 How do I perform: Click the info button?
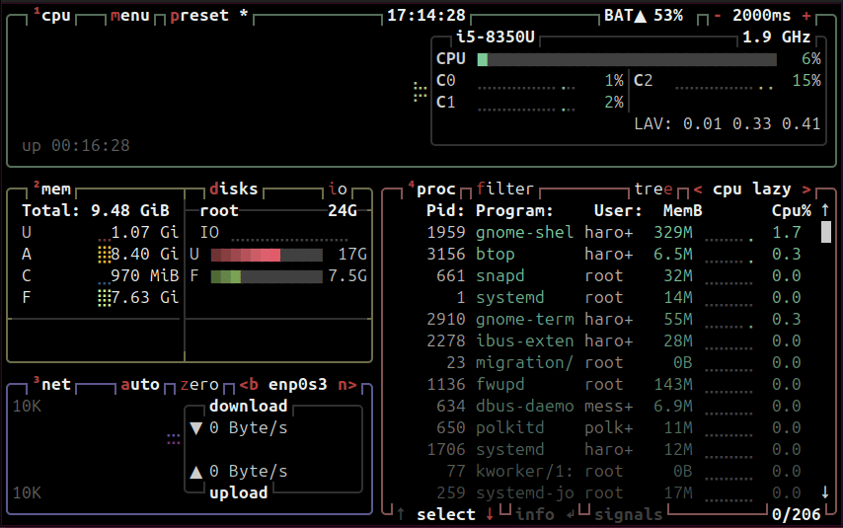tap(534, 514)
